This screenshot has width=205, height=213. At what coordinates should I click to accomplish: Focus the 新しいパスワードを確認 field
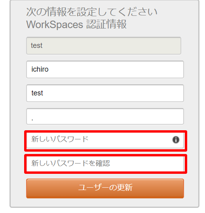(105, 164)
